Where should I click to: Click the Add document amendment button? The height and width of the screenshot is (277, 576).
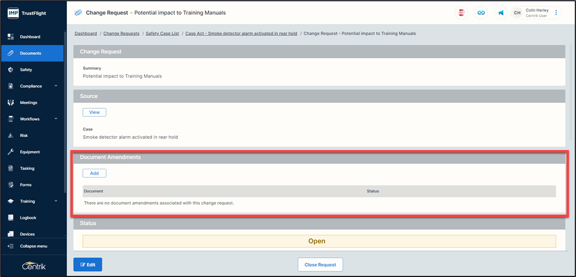(94, 173)
